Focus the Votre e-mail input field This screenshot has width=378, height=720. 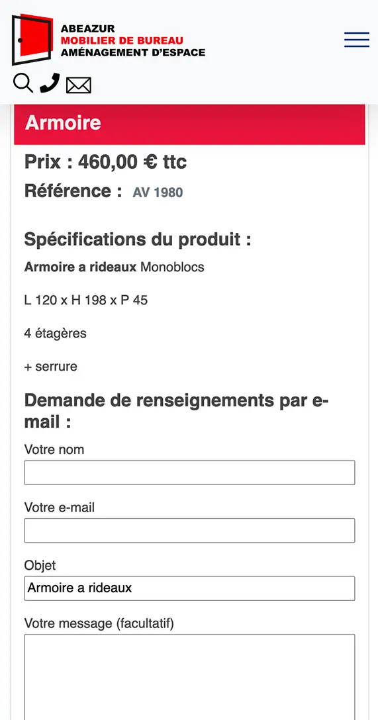coord(190,530)
